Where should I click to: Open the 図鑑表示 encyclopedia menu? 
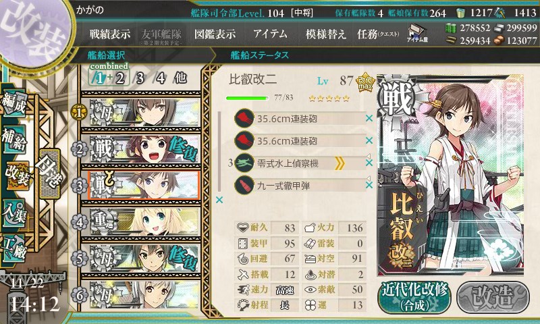click(215, 34)
